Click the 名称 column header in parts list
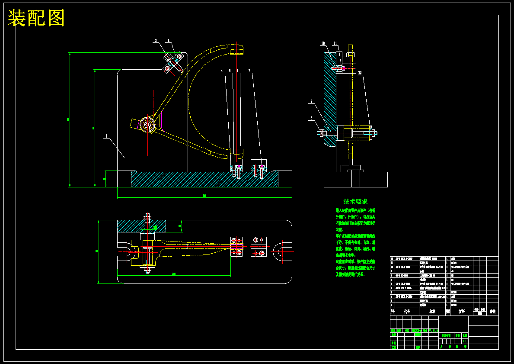The image size is (514, 364). (x=432, y=311)
